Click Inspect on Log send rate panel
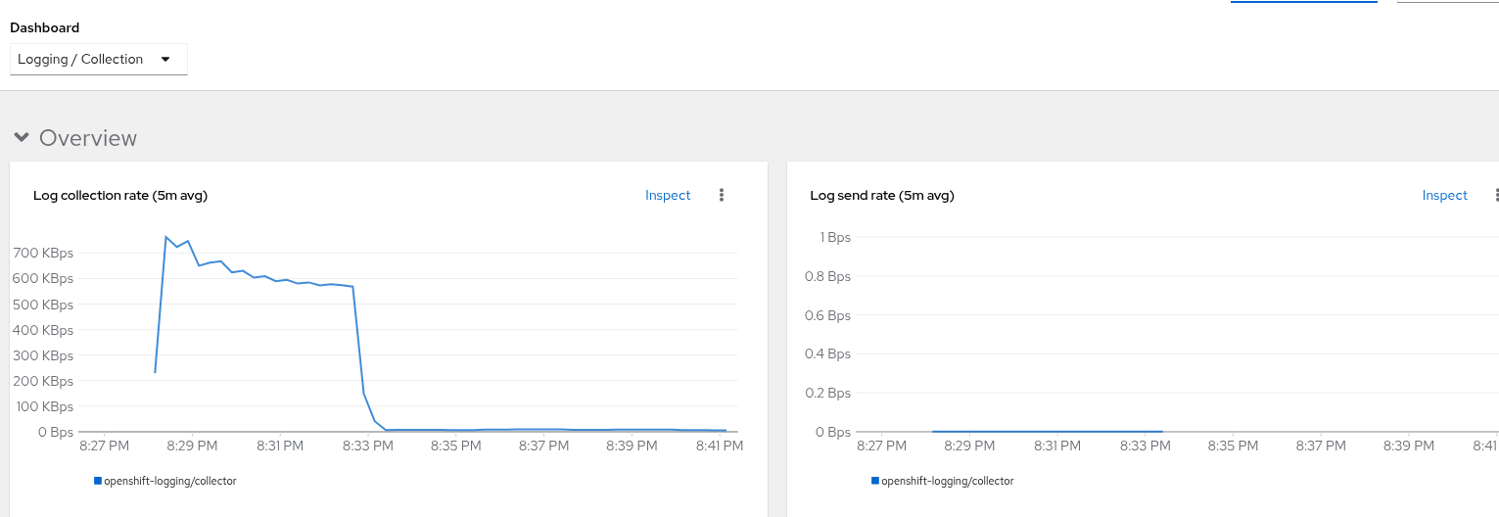1499x517 pixels. click(x=1444, y=195)
